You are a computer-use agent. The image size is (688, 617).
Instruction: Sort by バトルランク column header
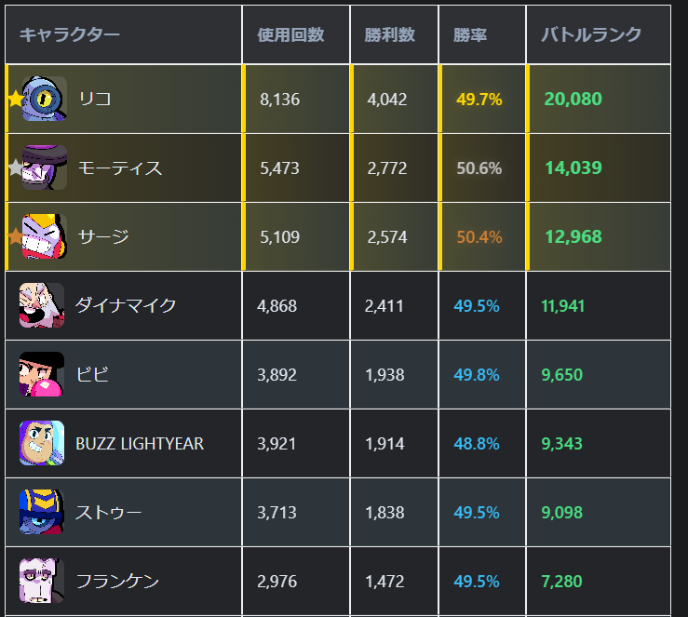(591, 34)
